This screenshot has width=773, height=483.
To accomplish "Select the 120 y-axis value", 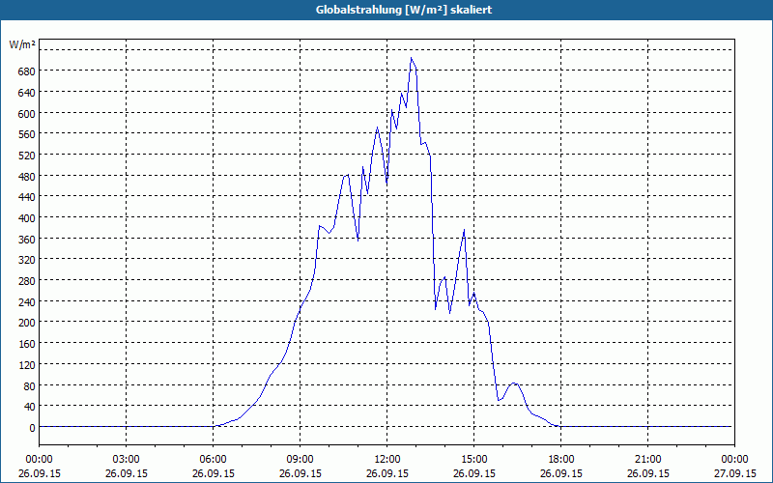I will point(26,365).
